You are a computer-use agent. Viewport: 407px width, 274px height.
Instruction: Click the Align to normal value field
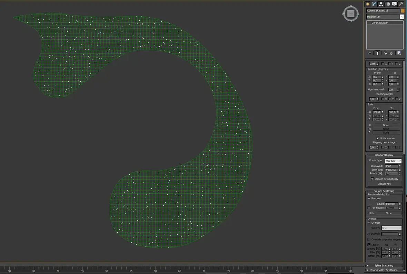pos(392,90)
